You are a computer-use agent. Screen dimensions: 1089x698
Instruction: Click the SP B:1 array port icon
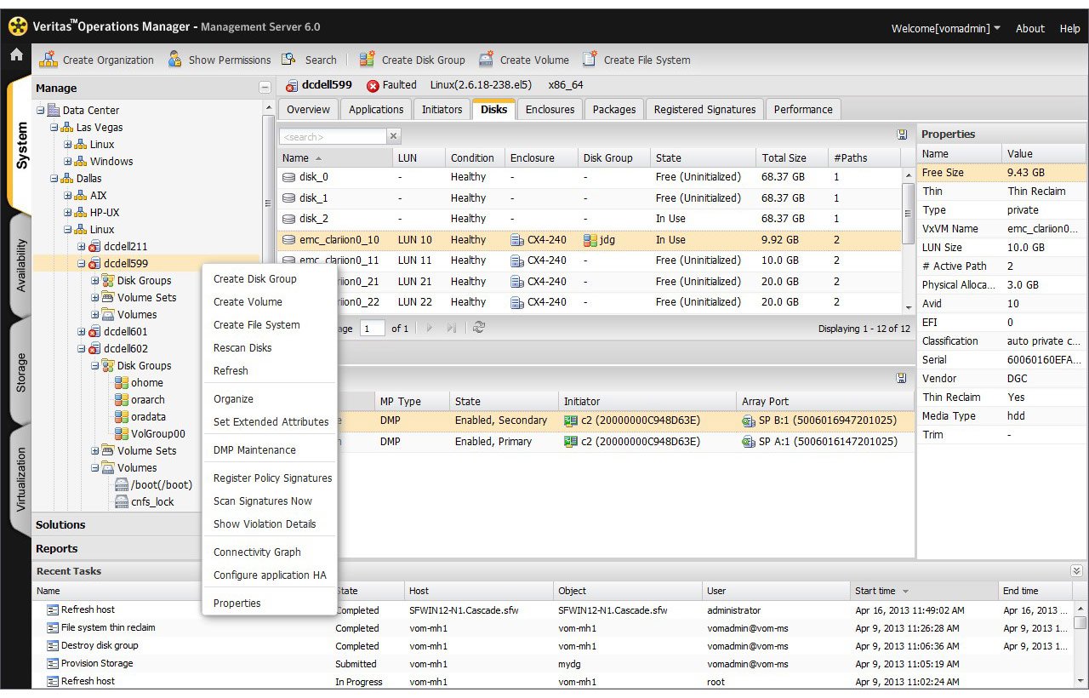tap(749, 421)
